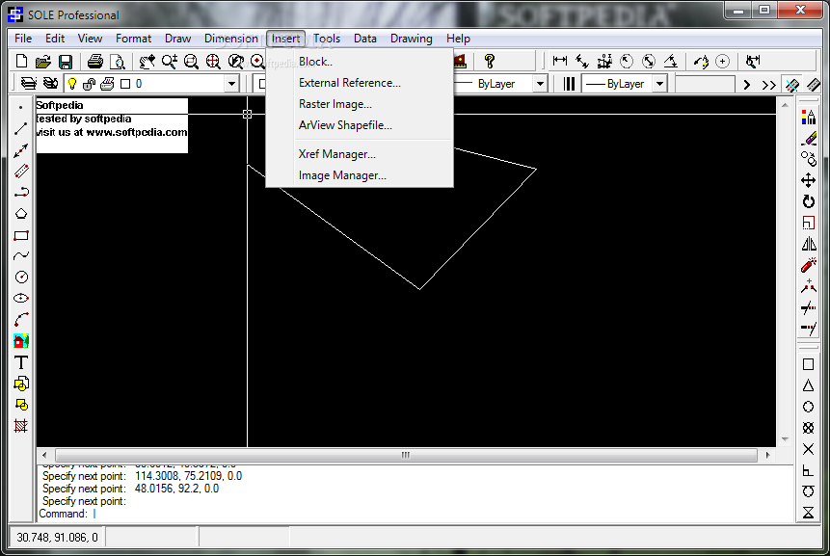Click the Rotate tool icon
Image resolution: width=830 pixels, height=556 pixels.
coord(808,201)
